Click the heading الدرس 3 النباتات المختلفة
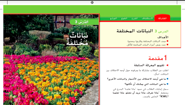The width and height of the screenshot is (185, 105). pos(143,31)
